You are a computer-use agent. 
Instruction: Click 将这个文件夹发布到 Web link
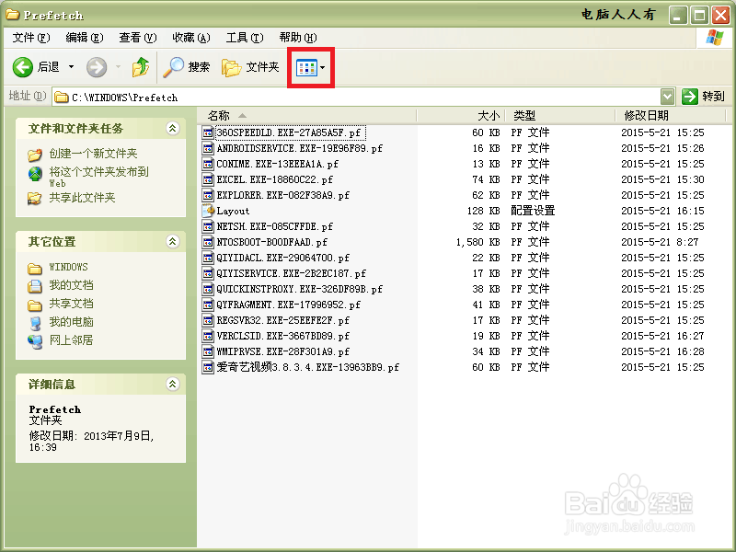click(x=99, y=177)
